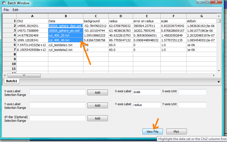Click Add for X-axis Label Selection Range

(97, 93)
